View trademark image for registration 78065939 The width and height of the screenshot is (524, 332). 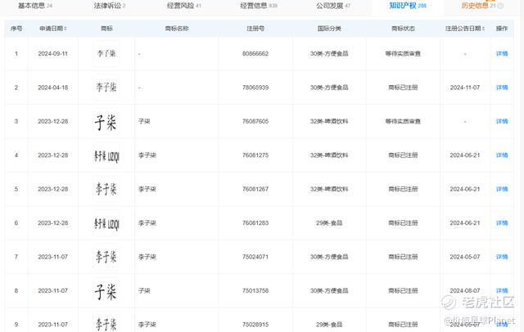[x=106, y=87]
